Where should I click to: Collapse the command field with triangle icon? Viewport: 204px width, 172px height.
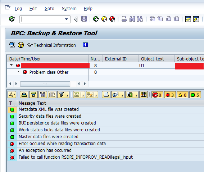click(76, 19)
